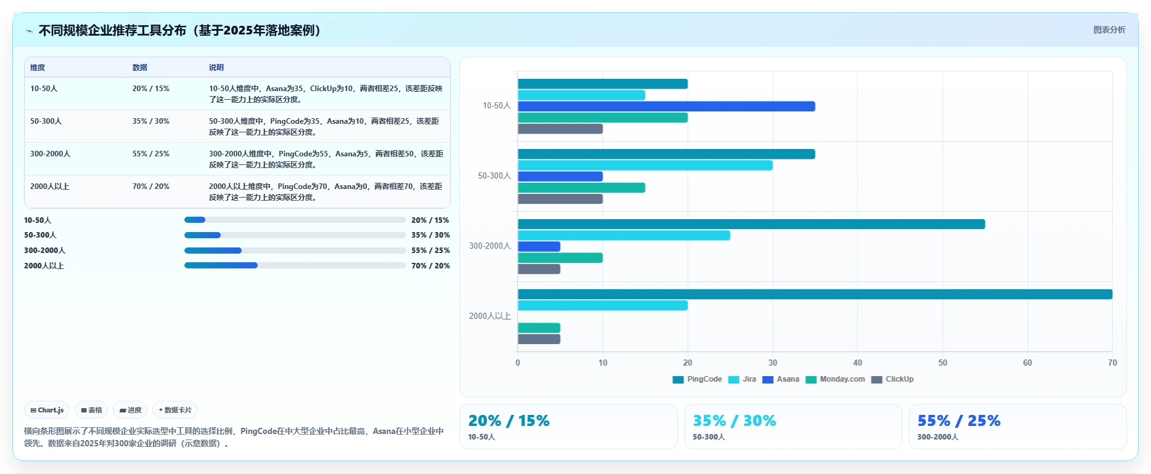Click the Jira bar for 2000人以上 in chart
This screenshot has height=474, width=1151.
tap(602, 305)
